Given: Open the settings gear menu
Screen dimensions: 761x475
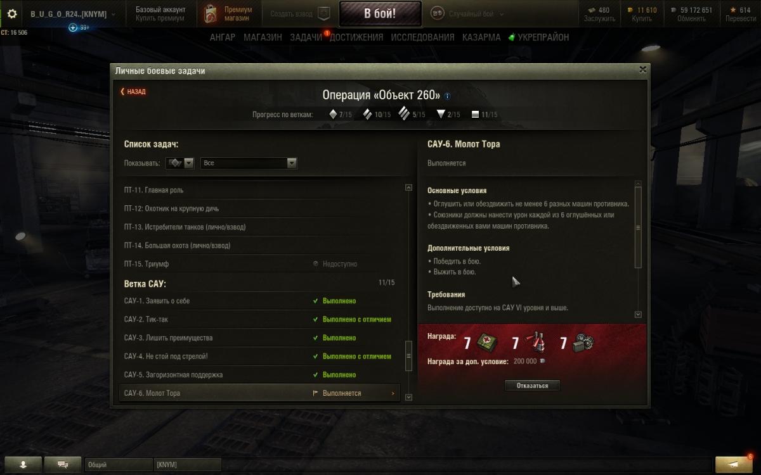Looking at the screenshot, I should coord(11,14).
